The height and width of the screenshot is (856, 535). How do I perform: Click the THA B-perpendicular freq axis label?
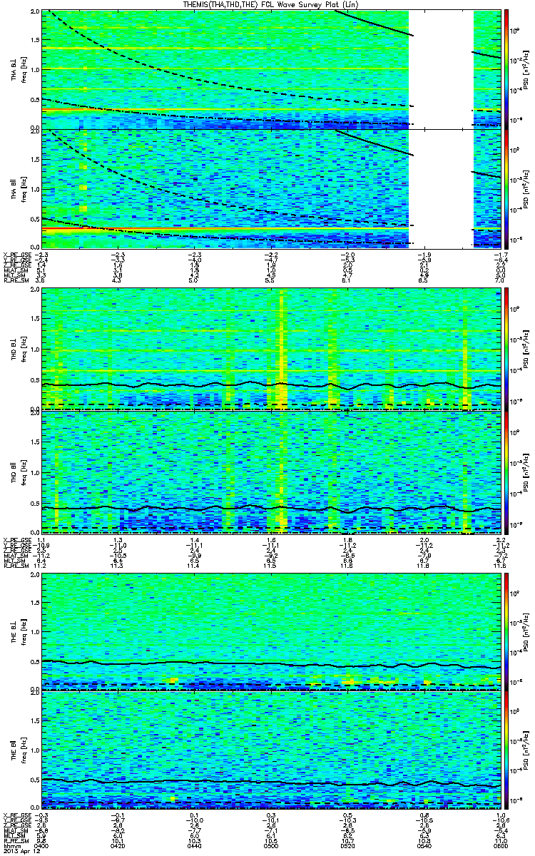pyautogui.click(x=25, y=70)
